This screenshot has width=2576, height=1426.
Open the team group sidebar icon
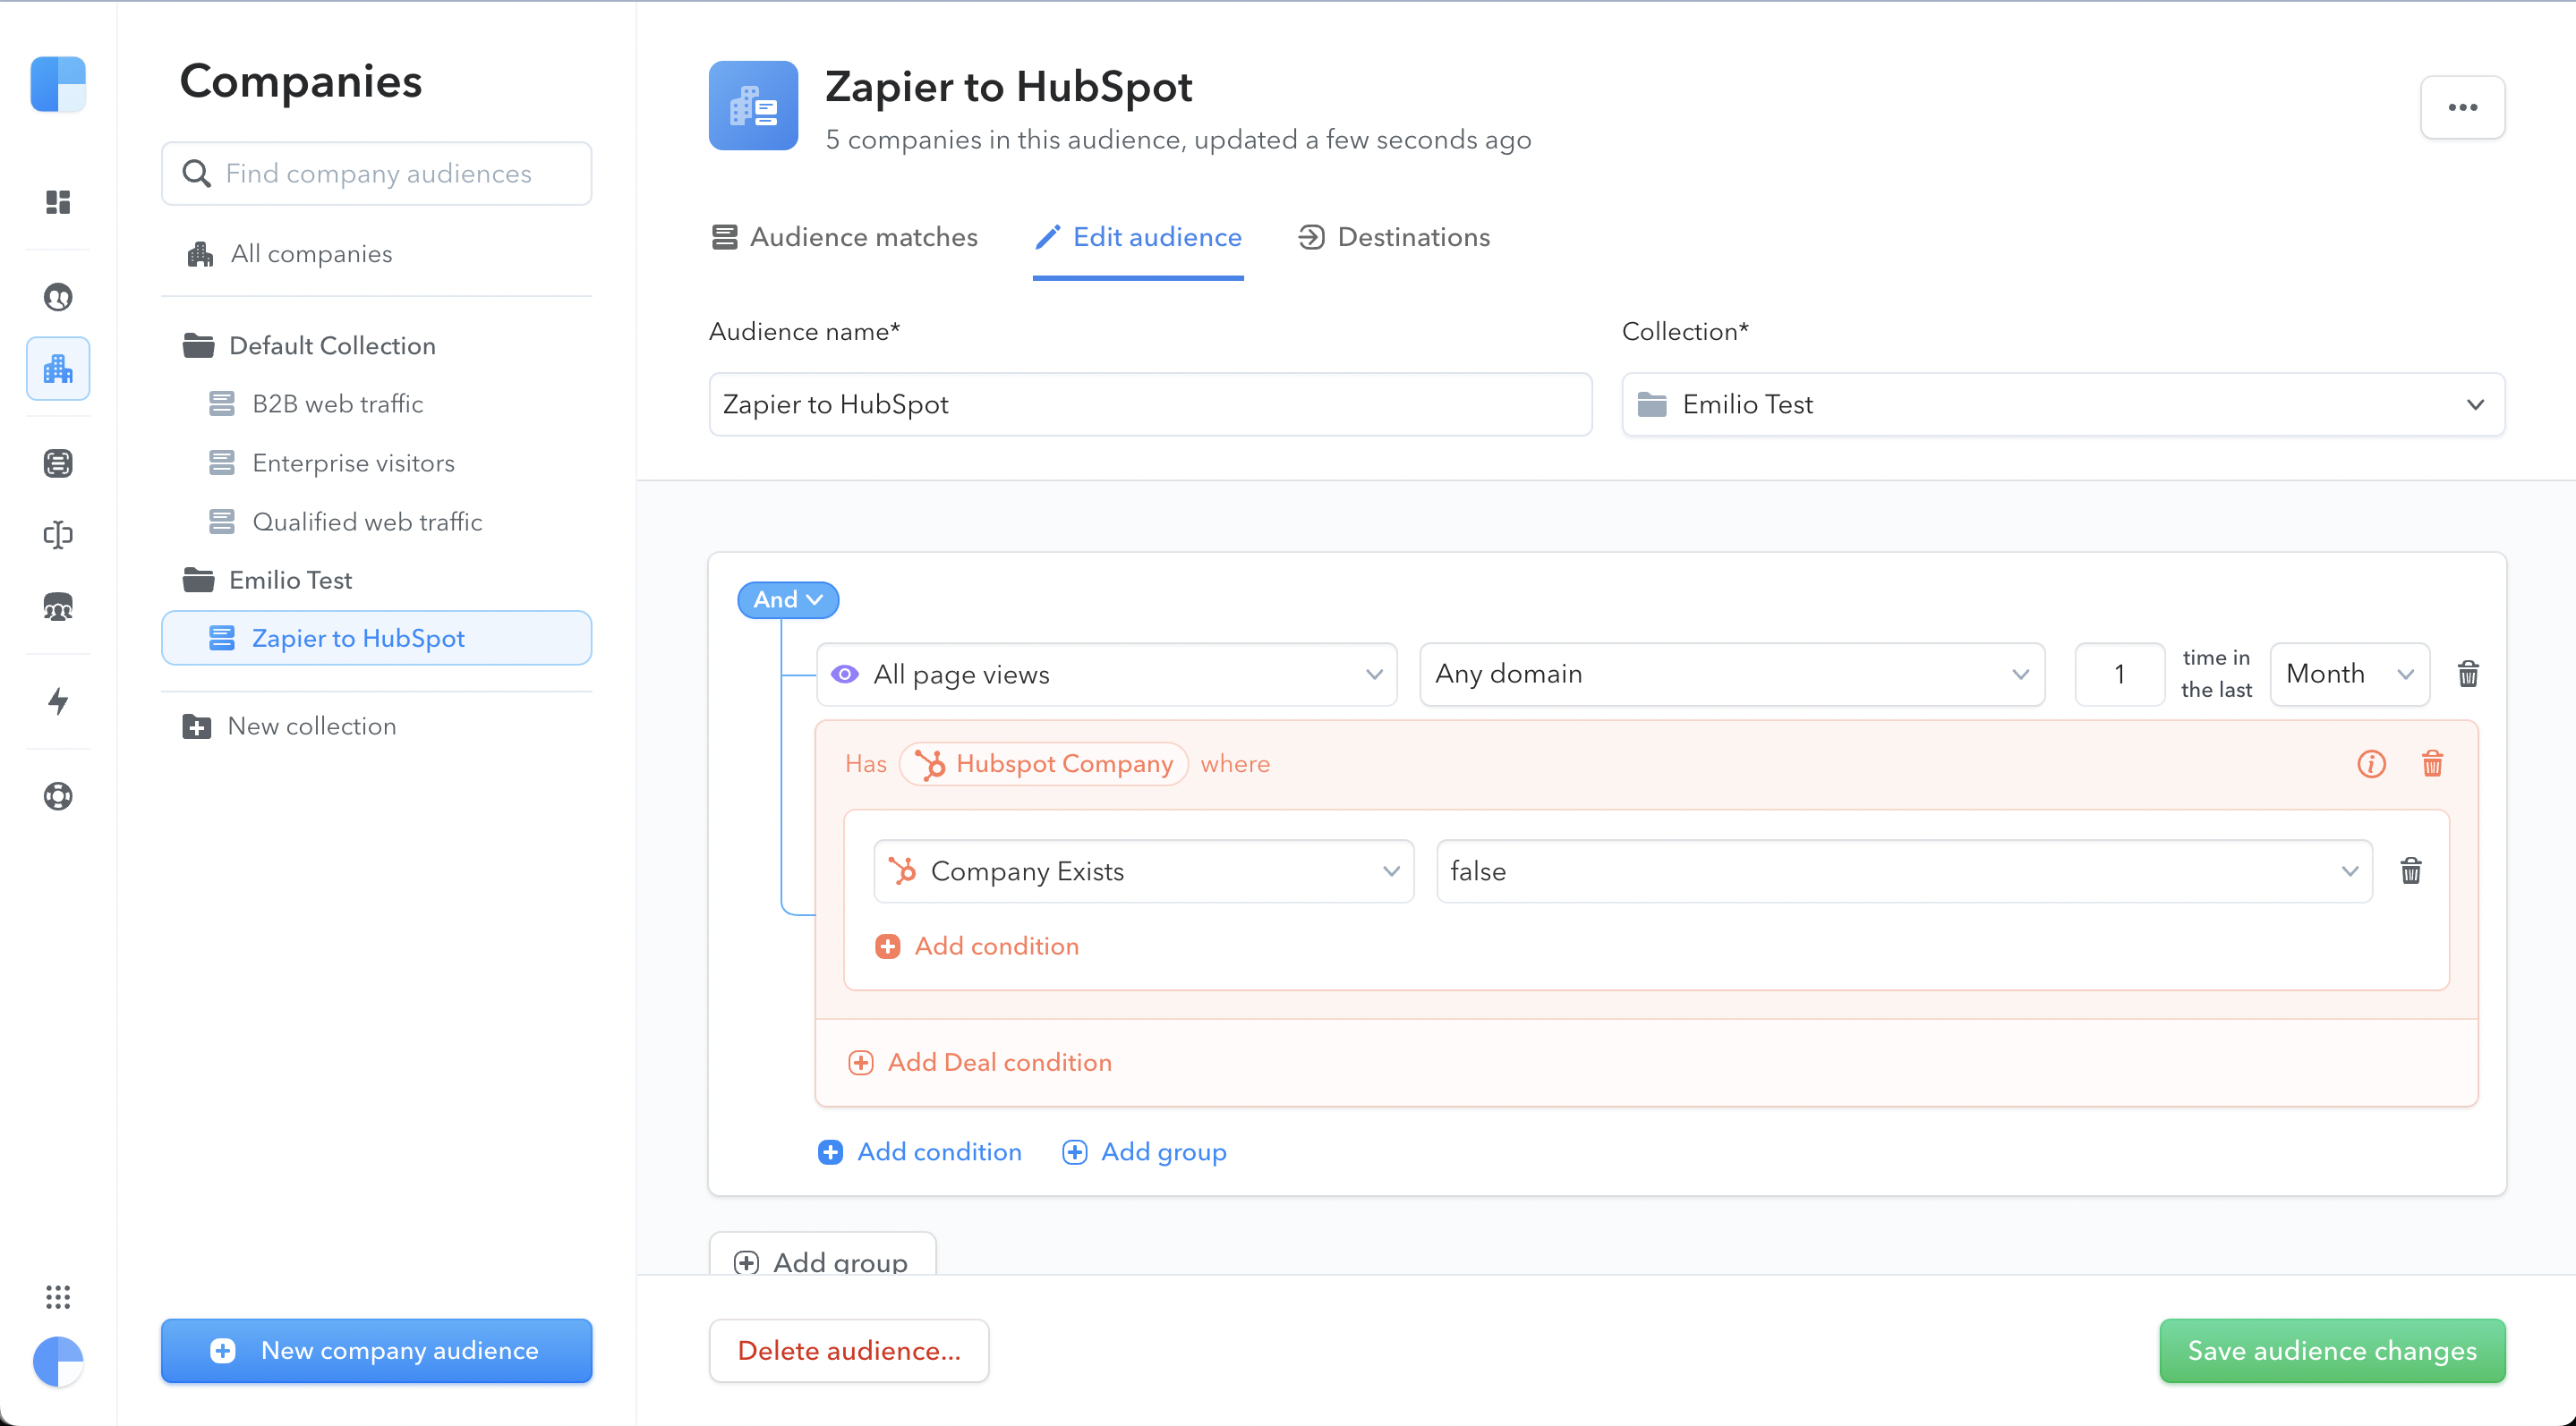click(58, 607)
